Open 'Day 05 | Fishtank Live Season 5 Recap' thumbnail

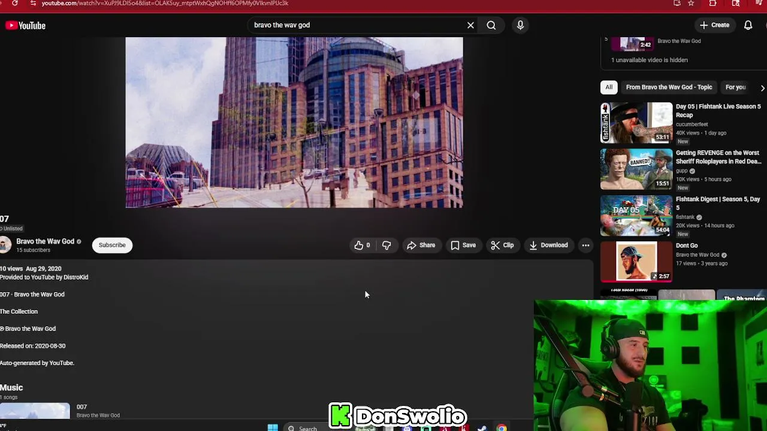636,123
